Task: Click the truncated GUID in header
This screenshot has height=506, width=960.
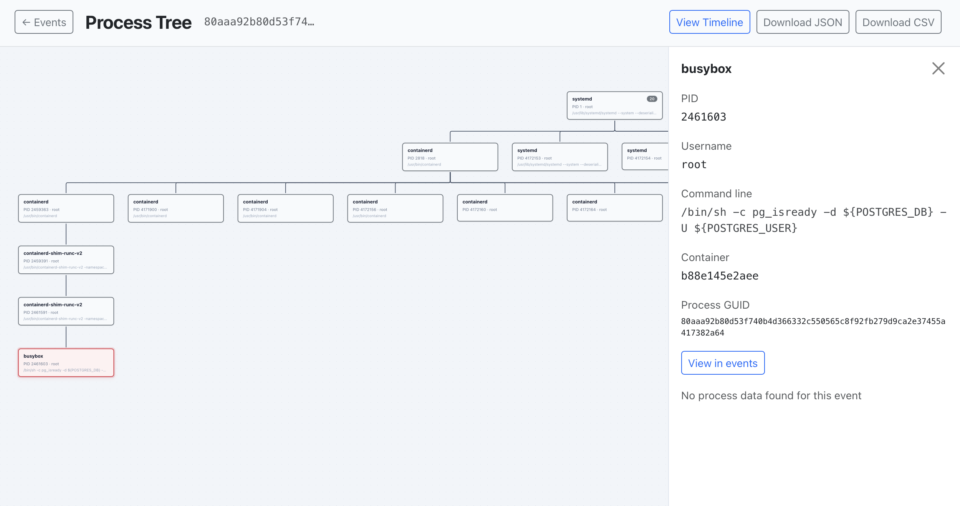Action: (x=259, y=22)
